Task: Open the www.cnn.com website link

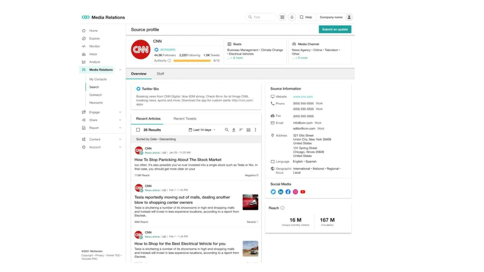Action: pos(303,97)
